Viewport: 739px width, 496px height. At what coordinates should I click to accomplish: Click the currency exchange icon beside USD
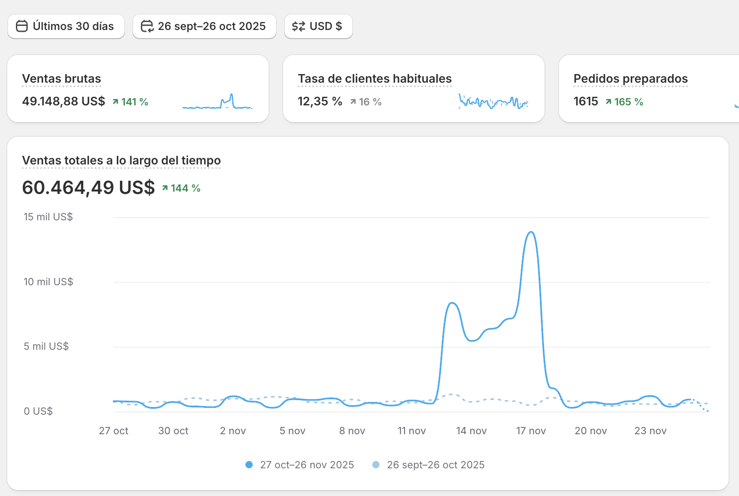(x=299, y=26)
